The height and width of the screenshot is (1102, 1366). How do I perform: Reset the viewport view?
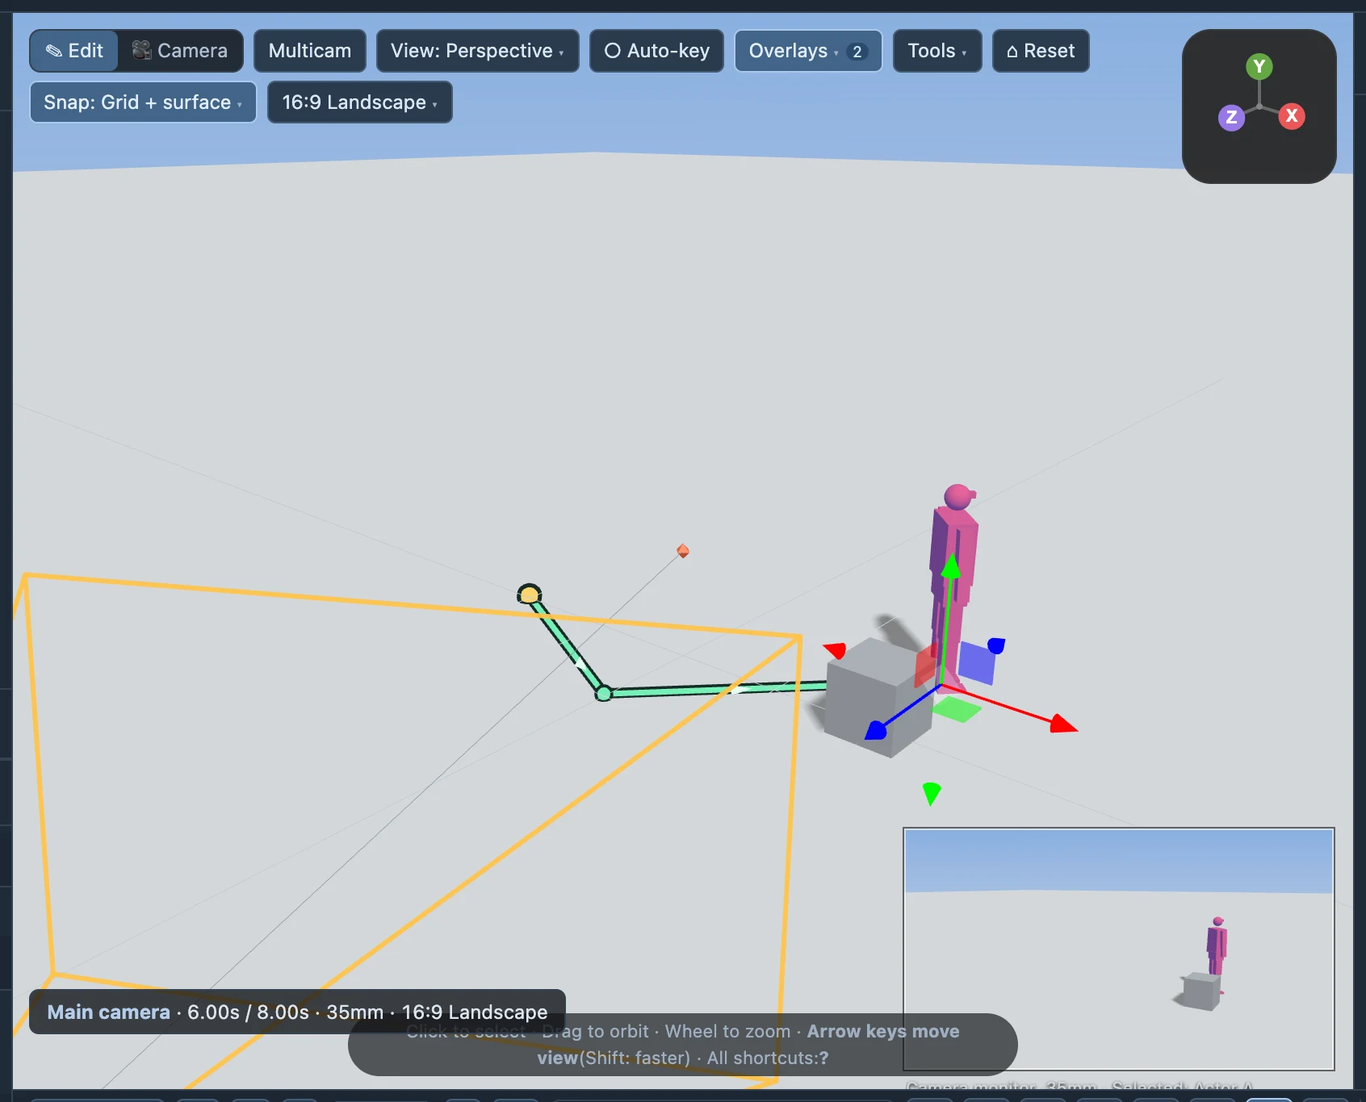1041,51
